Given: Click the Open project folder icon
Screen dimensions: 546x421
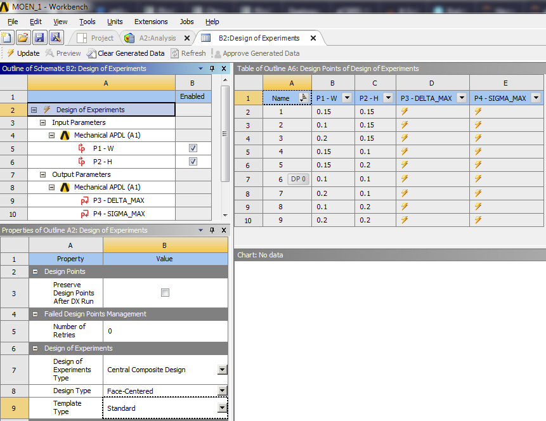Looking at the screenshot, I should (23, 37).
